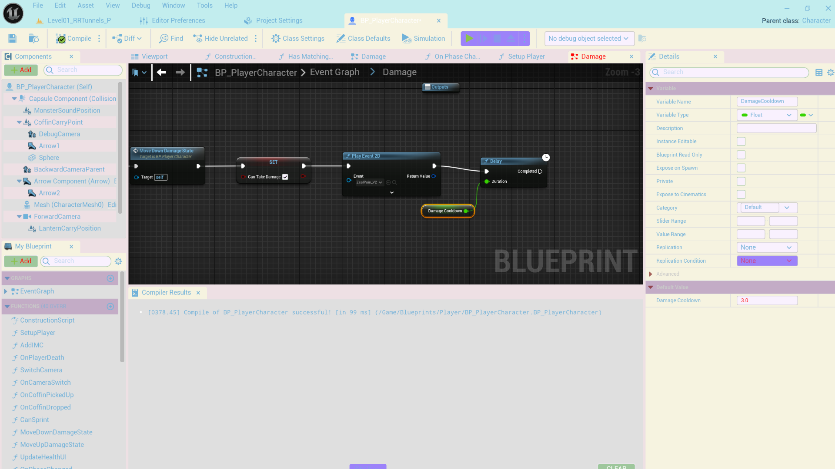Select the Sphere component
This screenshot has height=469, width=835.
[49, 158]
